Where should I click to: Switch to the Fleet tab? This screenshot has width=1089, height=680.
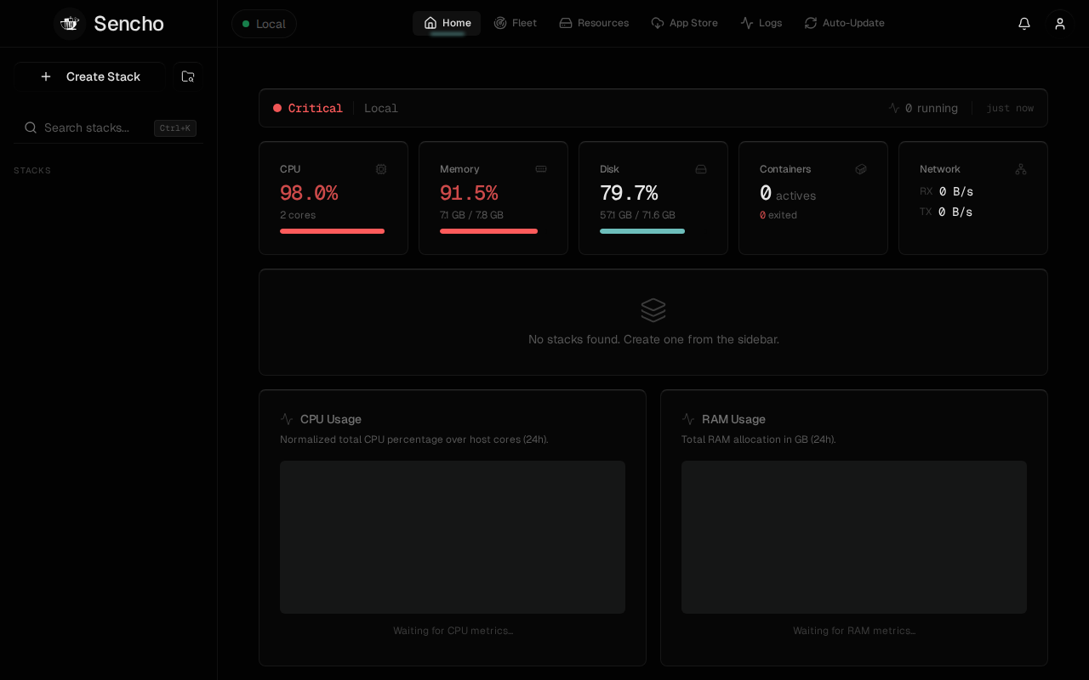coord(516,23)
